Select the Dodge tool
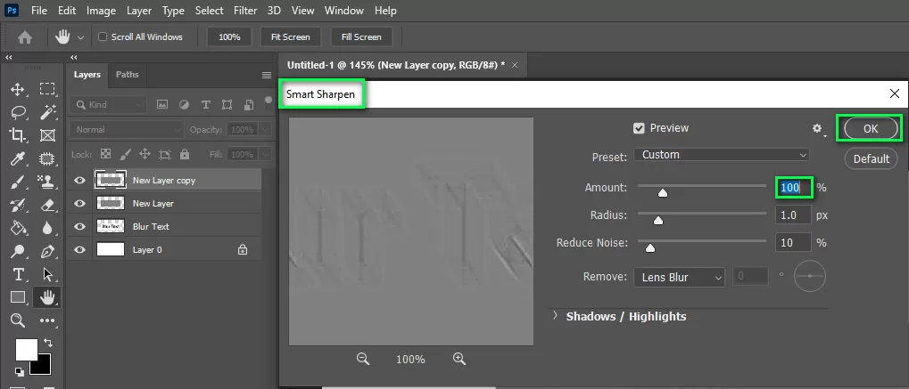The width and height of the screenshot is (909, 389). [17, 251]
